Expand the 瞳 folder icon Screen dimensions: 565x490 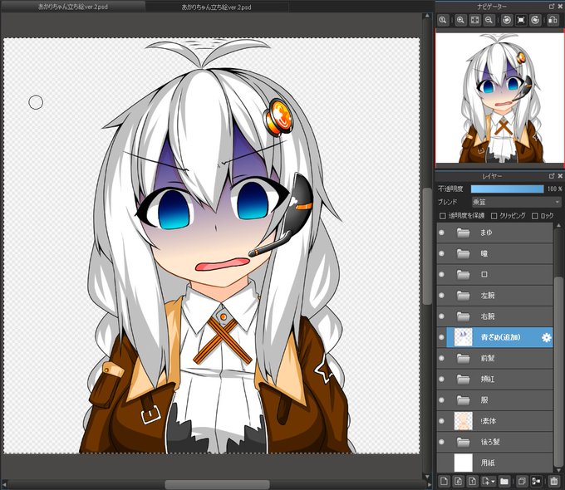464,253
